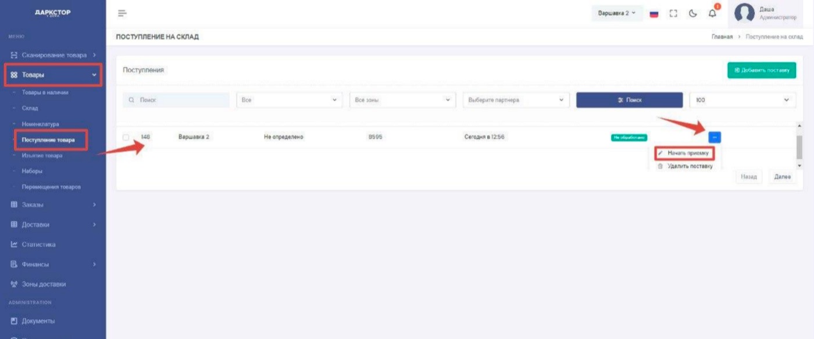Open the Выберите партнера dropdown
This screenshot has height=339, width=814.
(515, 99)
